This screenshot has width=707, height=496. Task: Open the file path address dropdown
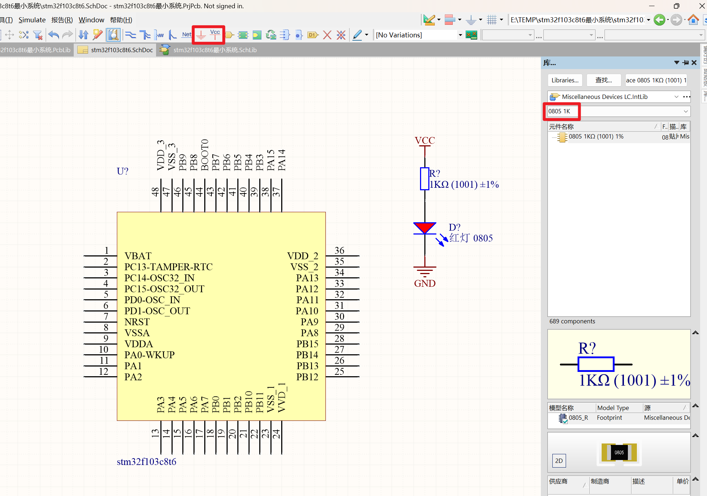click(648, 20)
